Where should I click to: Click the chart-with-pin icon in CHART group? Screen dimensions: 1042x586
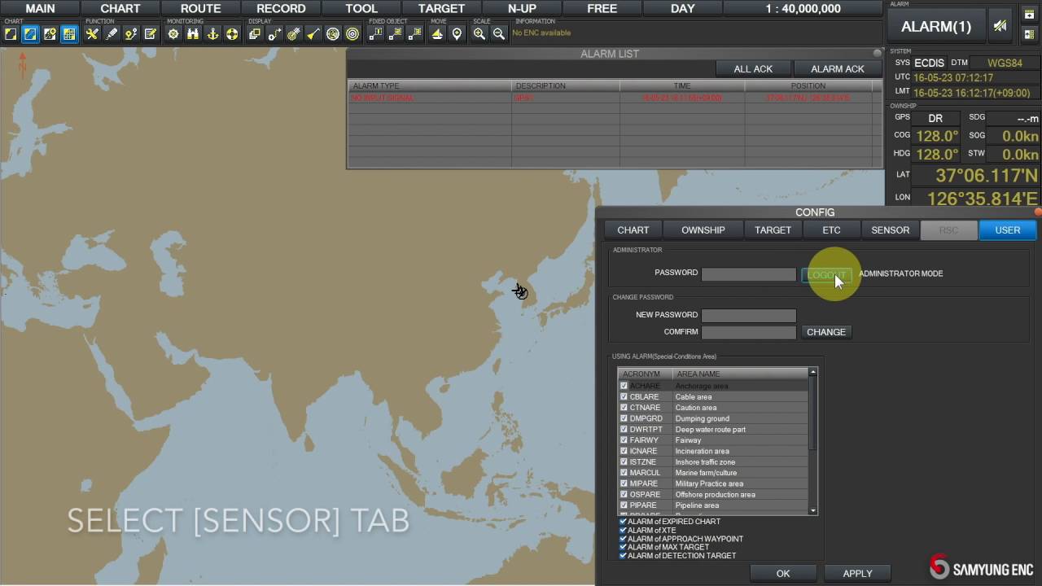(x=50, y=34)
